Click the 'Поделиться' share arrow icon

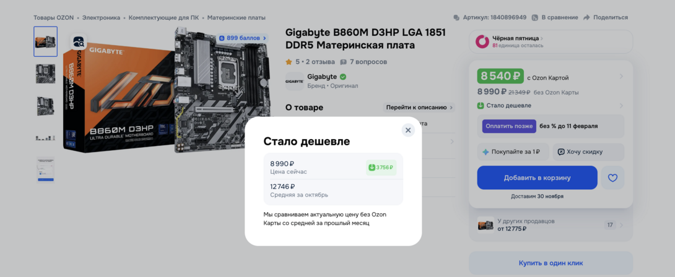(586, 18)
